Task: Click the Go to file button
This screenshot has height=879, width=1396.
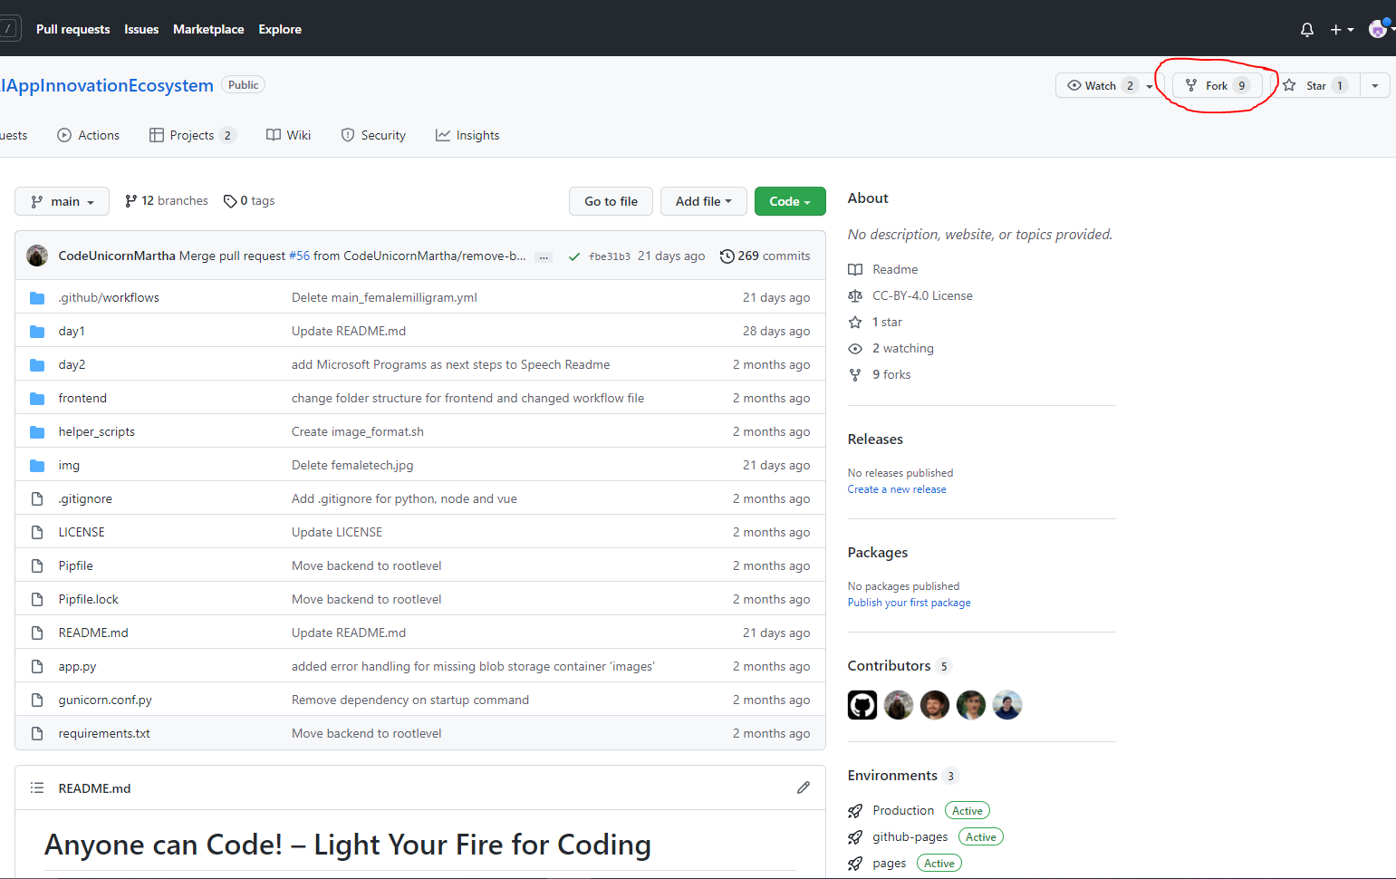Action: click(611, 200)
